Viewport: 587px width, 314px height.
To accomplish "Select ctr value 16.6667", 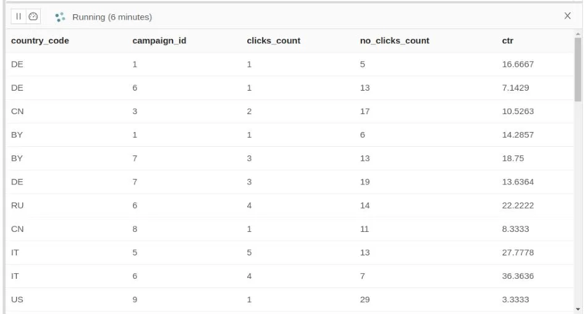I will tap(518, 64).
